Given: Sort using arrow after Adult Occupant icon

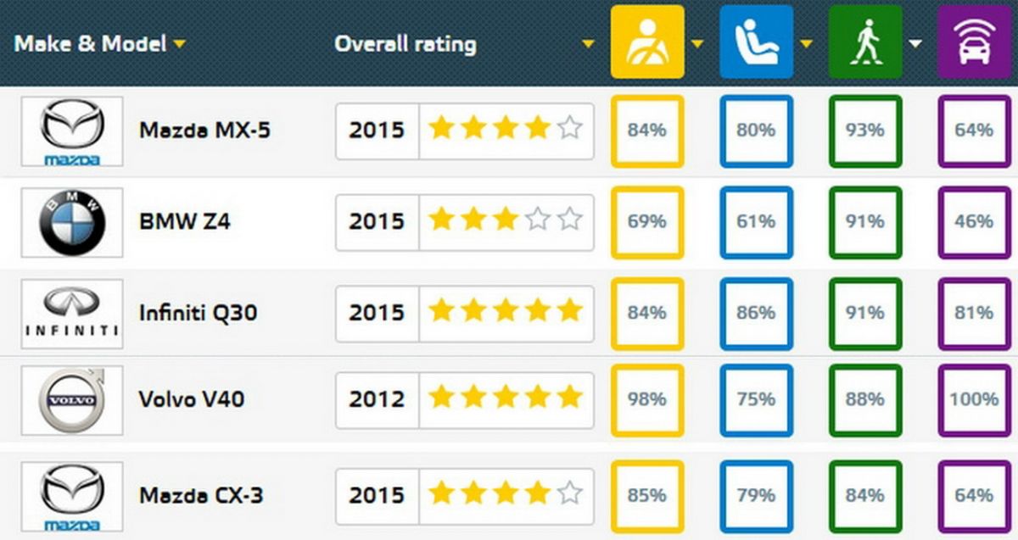Looking at the screenshot, I should click(x=697, y=44).
